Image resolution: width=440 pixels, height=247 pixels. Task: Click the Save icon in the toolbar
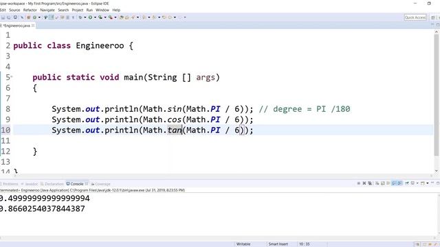(x=3, y=17)
